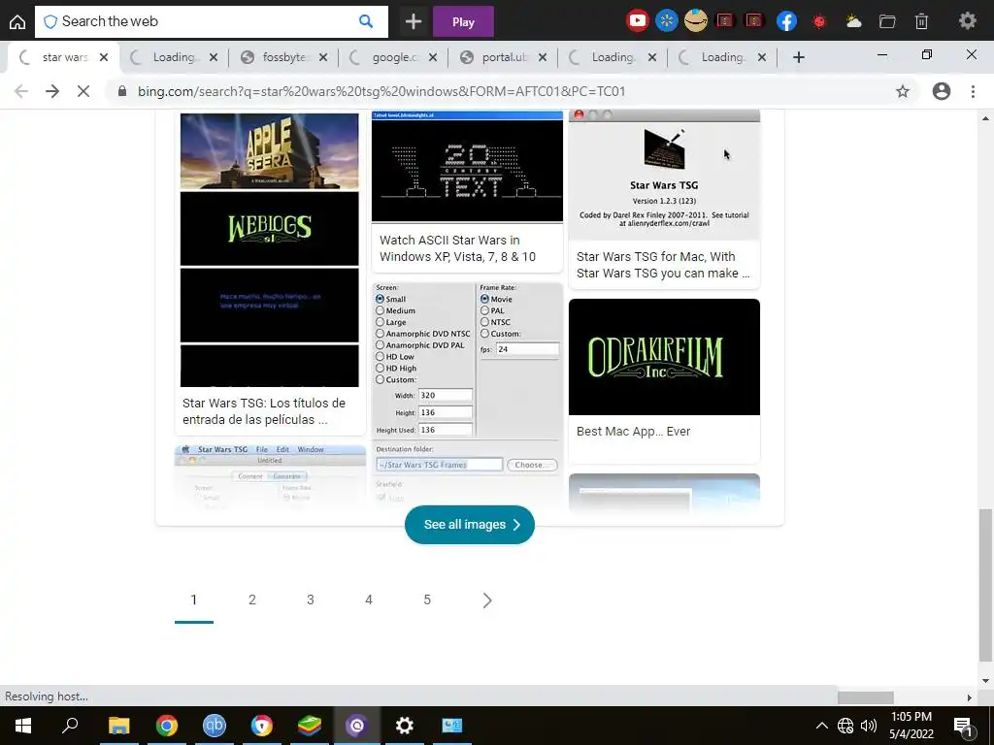Switch to the portal.ub tab
994x745 pixels.
pyautogui.click(x=503, y=57)
